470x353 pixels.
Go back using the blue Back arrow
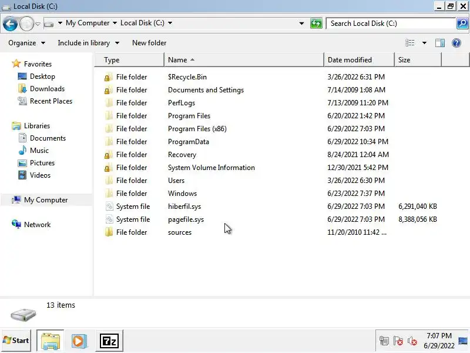pos(10,24)
